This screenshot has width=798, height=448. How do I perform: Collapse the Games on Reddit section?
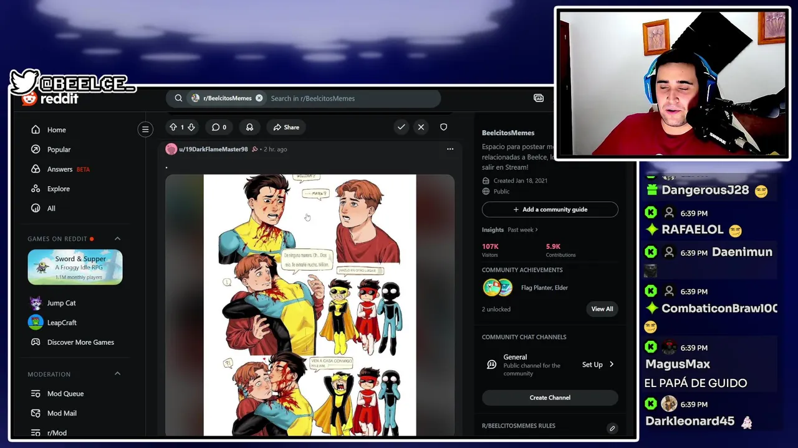[117, 239]
